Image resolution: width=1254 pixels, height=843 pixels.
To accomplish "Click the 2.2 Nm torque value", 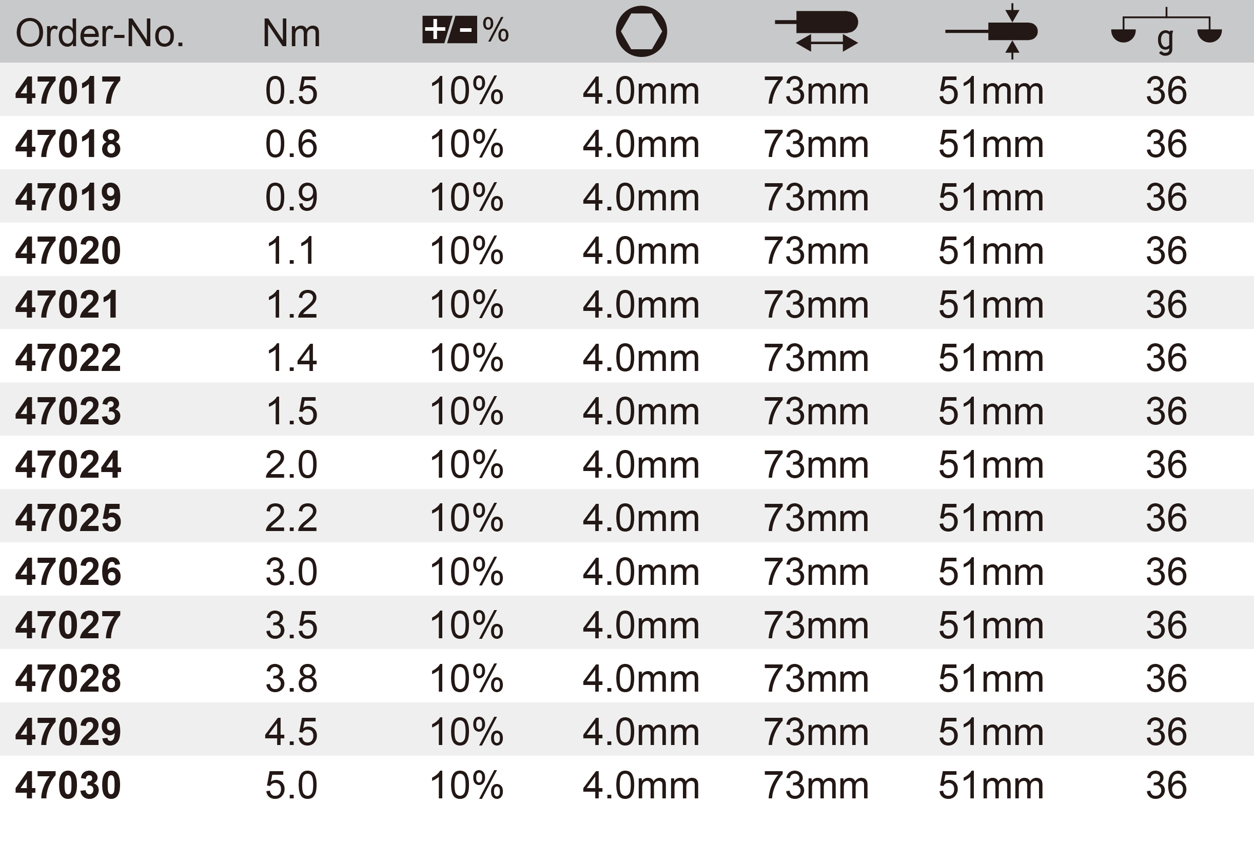I will pos(291,518).
